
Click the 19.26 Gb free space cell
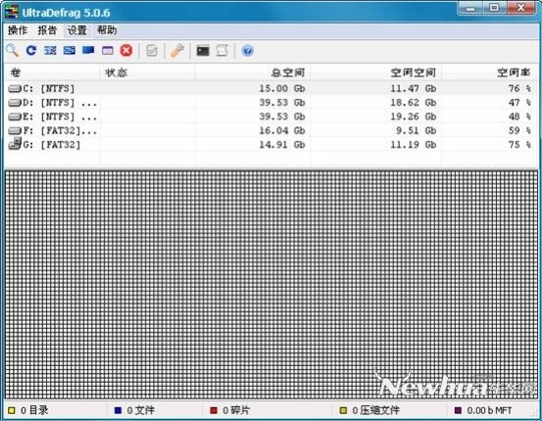click(413, 117)
